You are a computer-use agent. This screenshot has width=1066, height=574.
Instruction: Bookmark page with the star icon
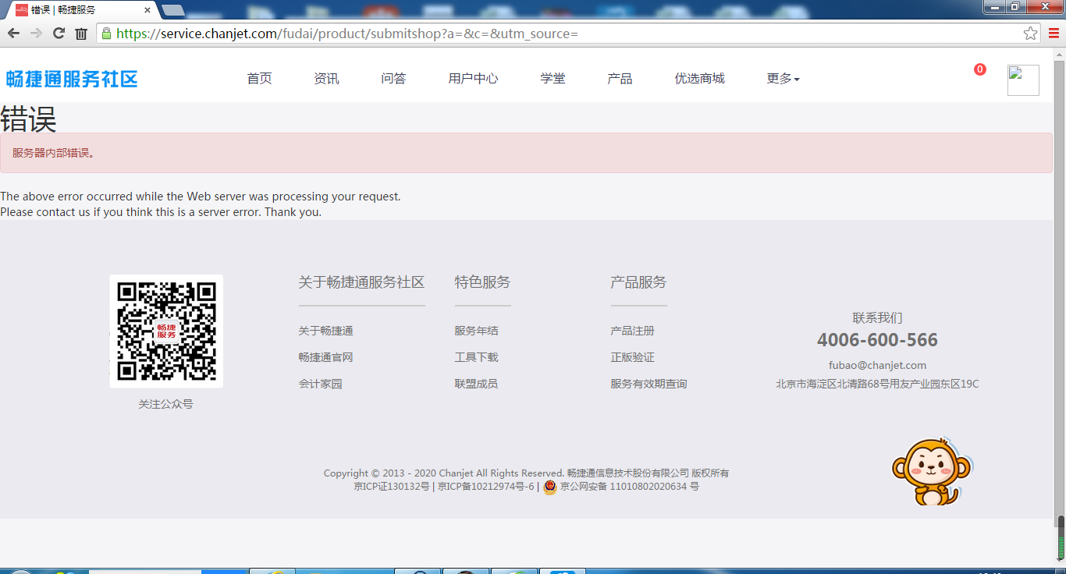pyautogui.click(x=1031, y=34)
